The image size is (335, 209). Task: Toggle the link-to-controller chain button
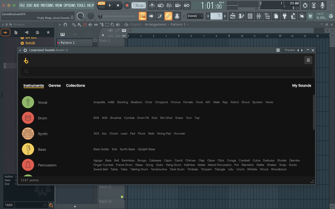click(x=168, y=16)
